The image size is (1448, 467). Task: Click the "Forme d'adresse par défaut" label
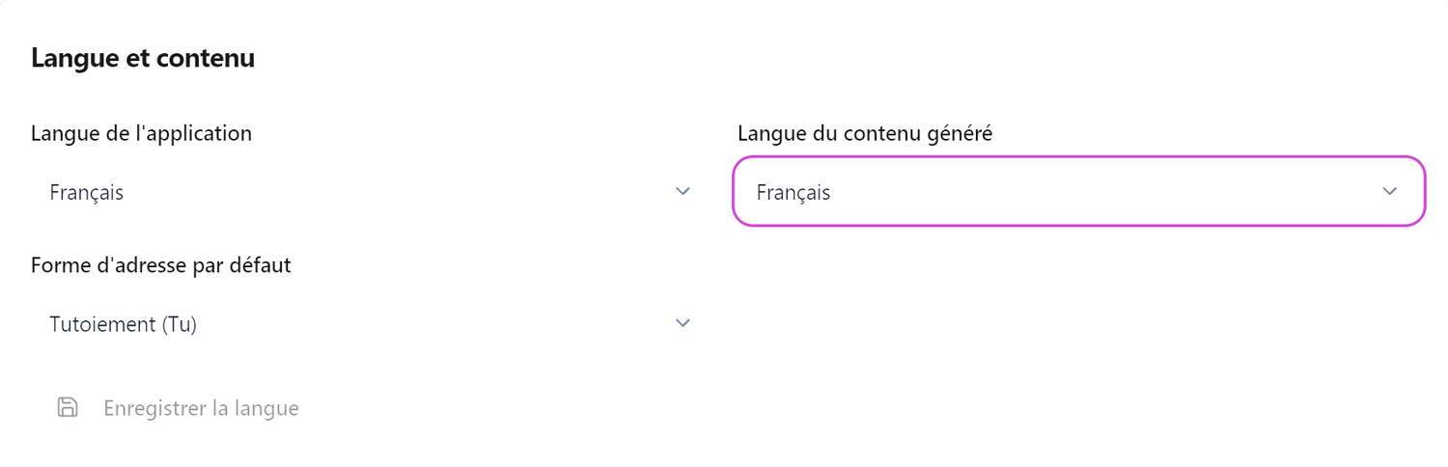(x=160, y=264)
